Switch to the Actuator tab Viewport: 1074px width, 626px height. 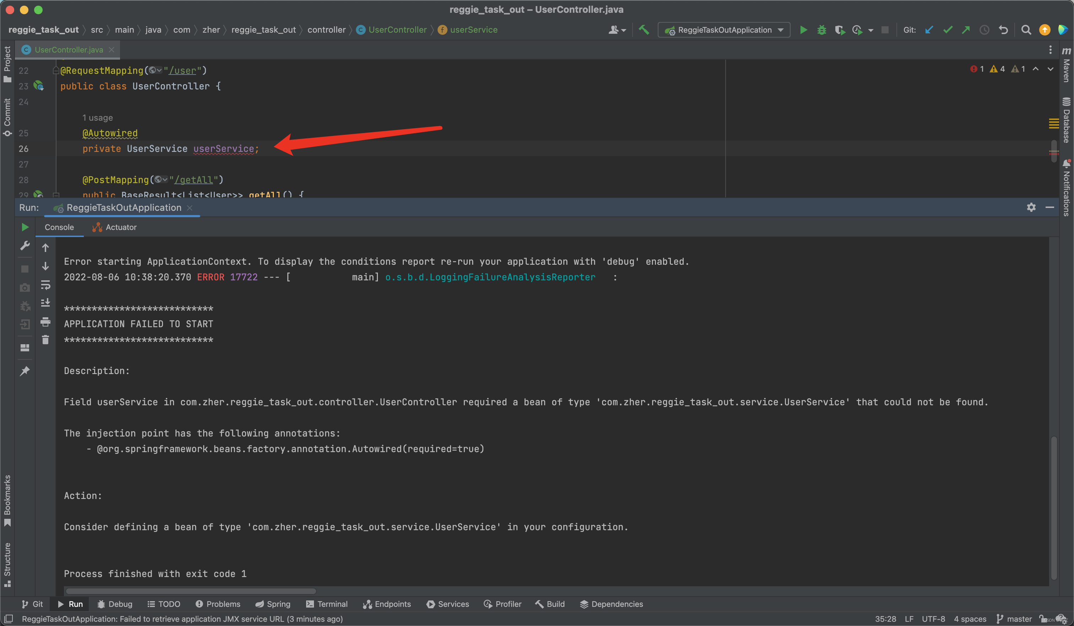[120, 227]
